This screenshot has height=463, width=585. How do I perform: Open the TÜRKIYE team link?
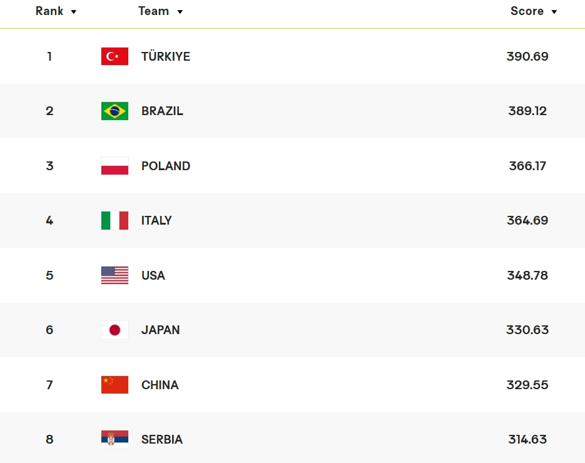pos(166,56)
